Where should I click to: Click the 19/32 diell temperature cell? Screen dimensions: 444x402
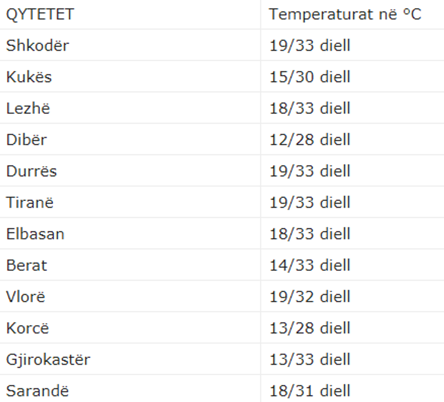pyautogui.click(x=310, y=297)
